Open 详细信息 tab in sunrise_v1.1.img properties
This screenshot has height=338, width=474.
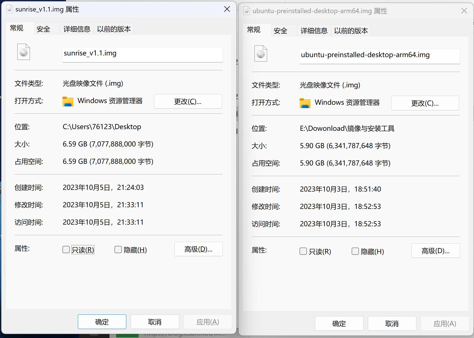tap(77, 29)
